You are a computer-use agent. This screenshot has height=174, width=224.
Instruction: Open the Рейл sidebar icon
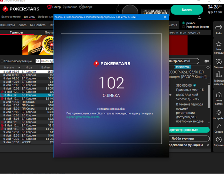point(219,28)
